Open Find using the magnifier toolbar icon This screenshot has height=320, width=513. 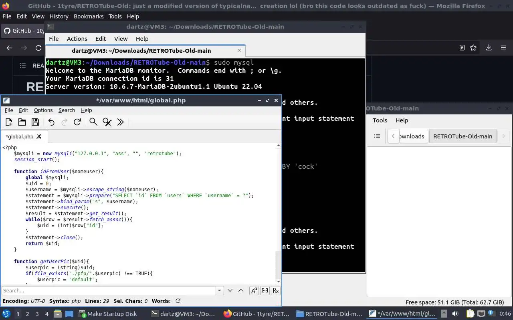pos(93,122)
